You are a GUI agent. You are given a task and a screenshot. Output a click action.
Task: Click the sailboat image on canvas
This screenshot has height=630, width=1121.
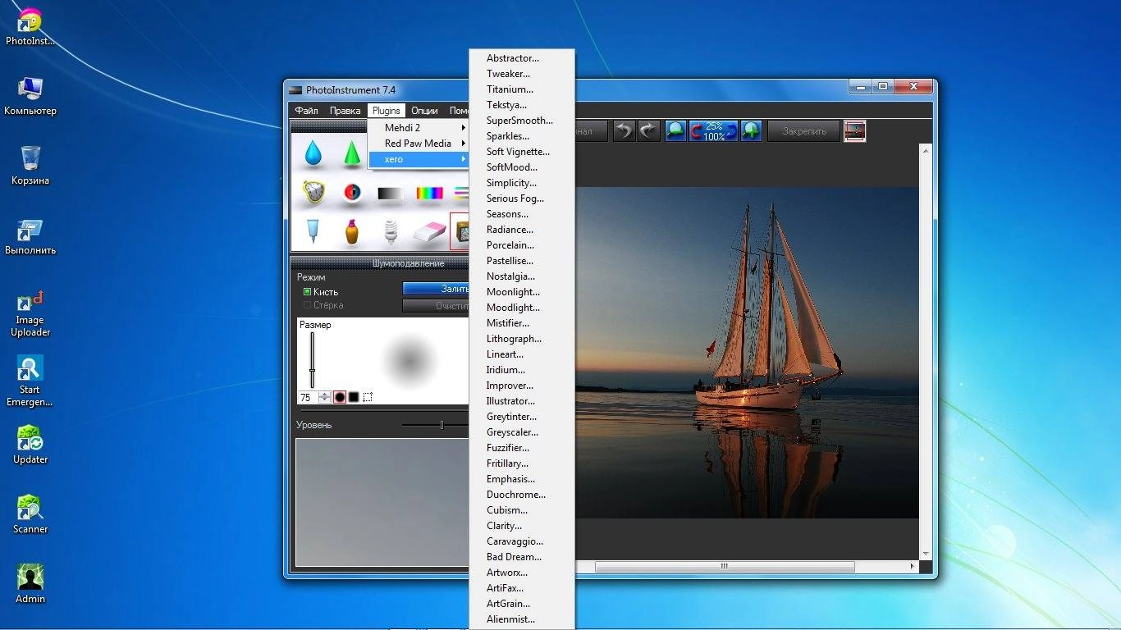click(747, 353)
